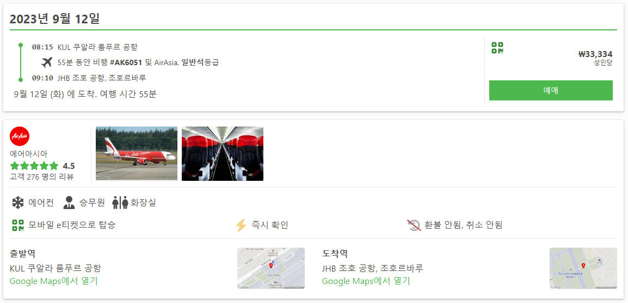Click the lightning bolt 즉시 확인 icon

[241, 225]
